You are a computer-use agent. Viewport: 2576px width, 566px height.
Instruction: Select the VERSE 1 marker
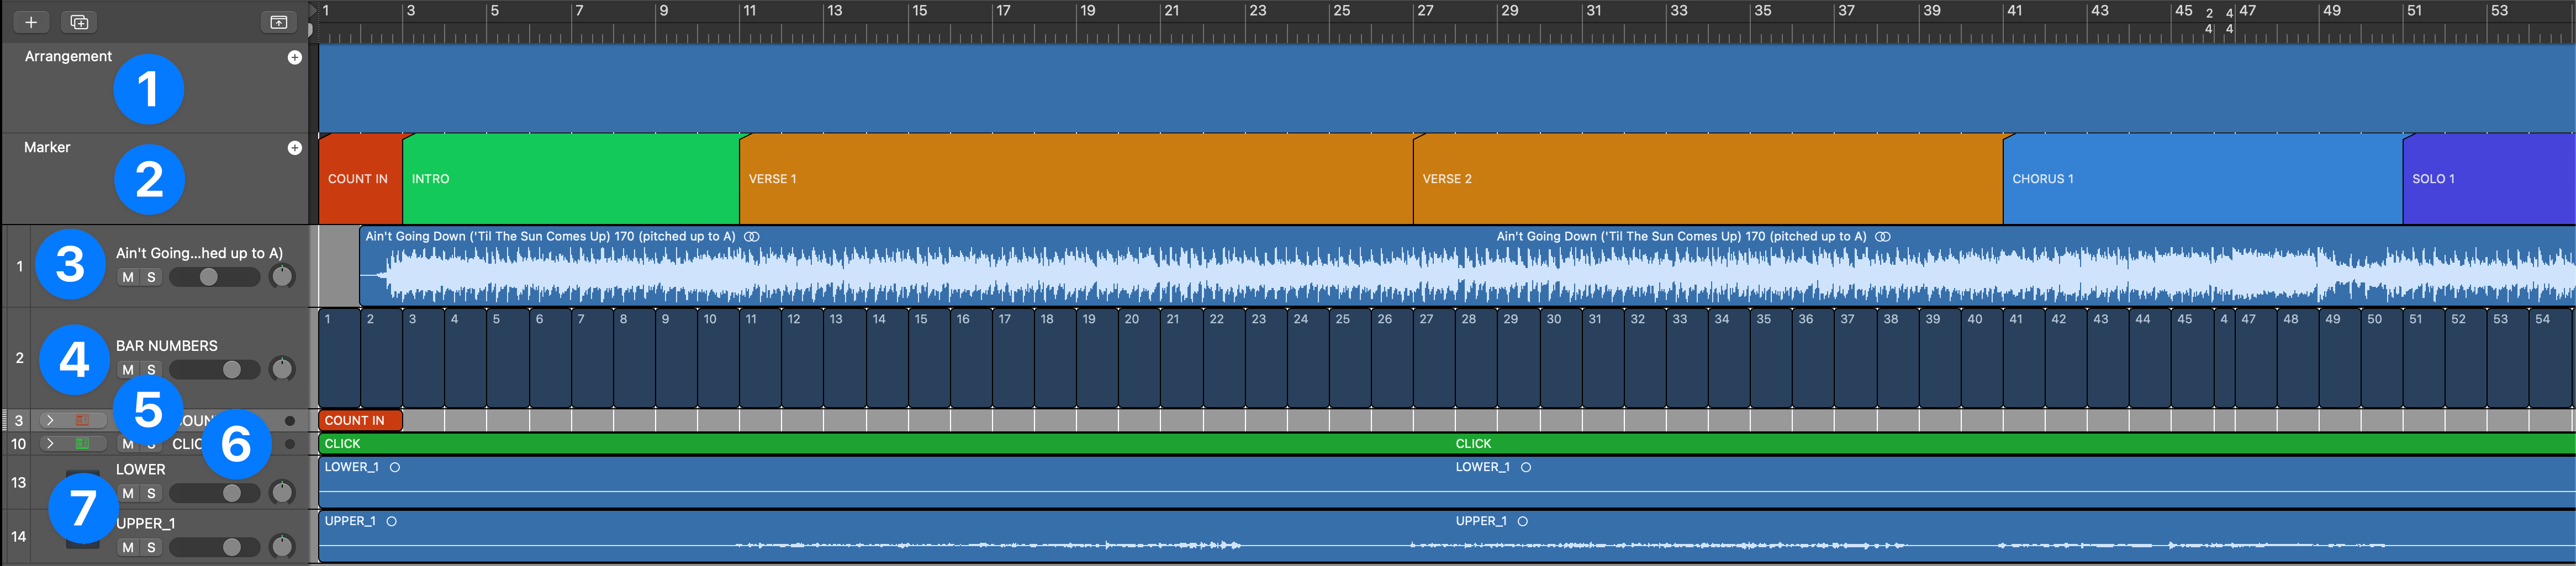click(x=1076, y=180)
